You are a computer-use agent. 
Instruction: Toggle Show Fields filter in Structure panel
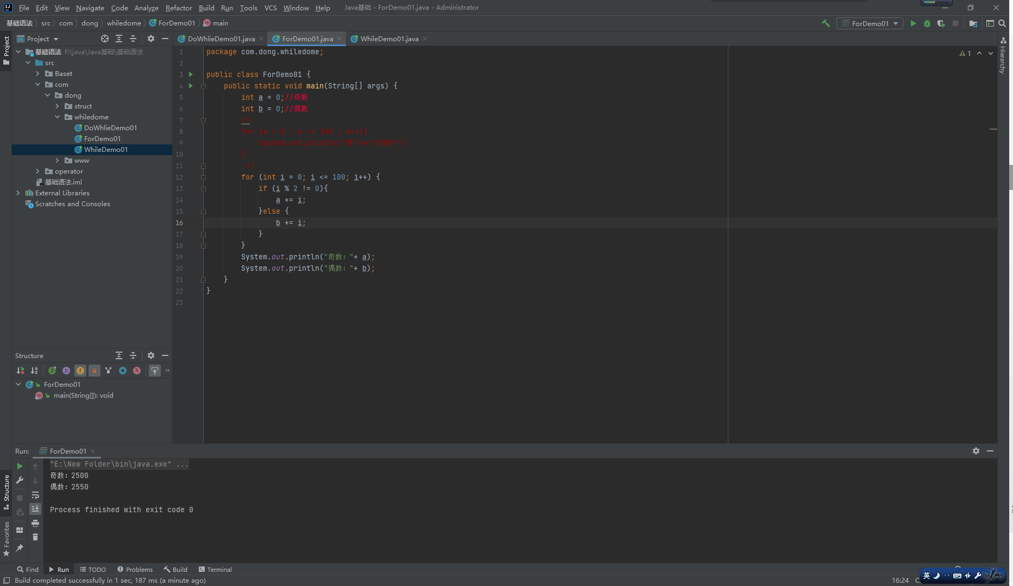click(x=80, y=371)
